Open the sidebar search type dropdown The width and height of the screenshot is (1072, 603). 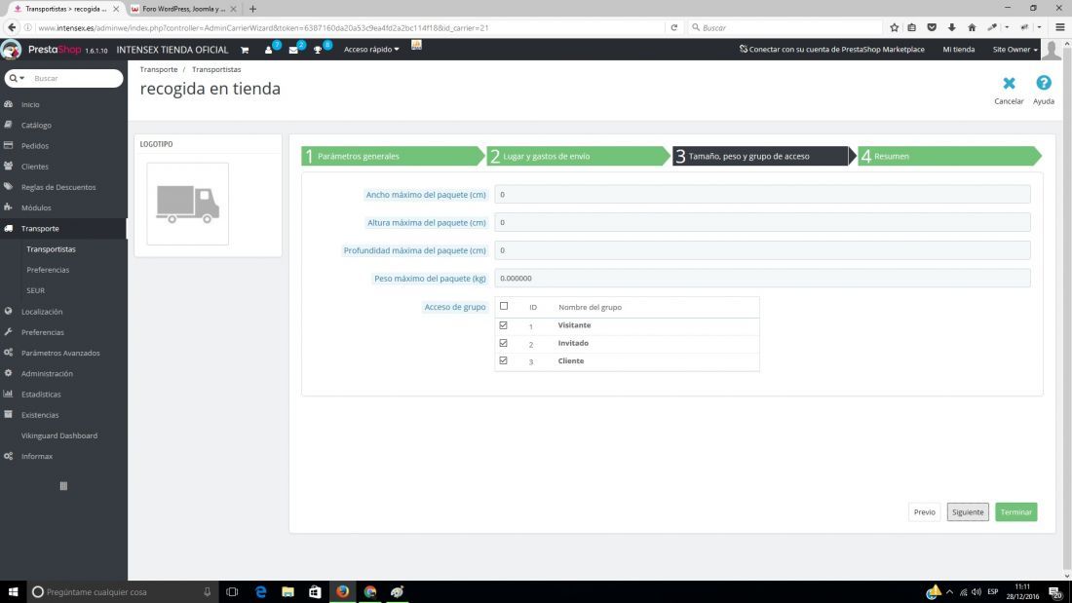18,79
